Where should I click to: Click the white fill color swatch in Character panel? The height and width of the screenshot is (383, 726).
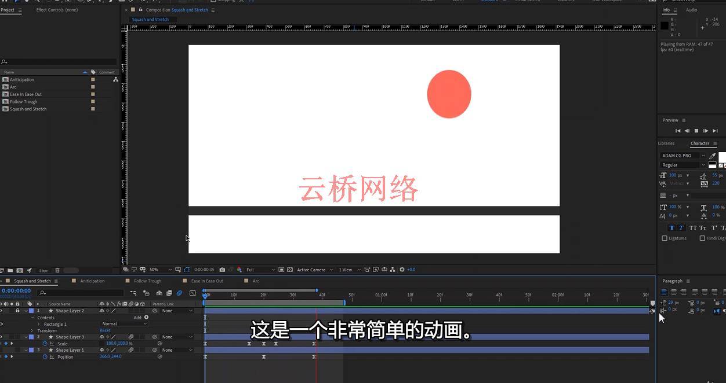pos(722,156)
